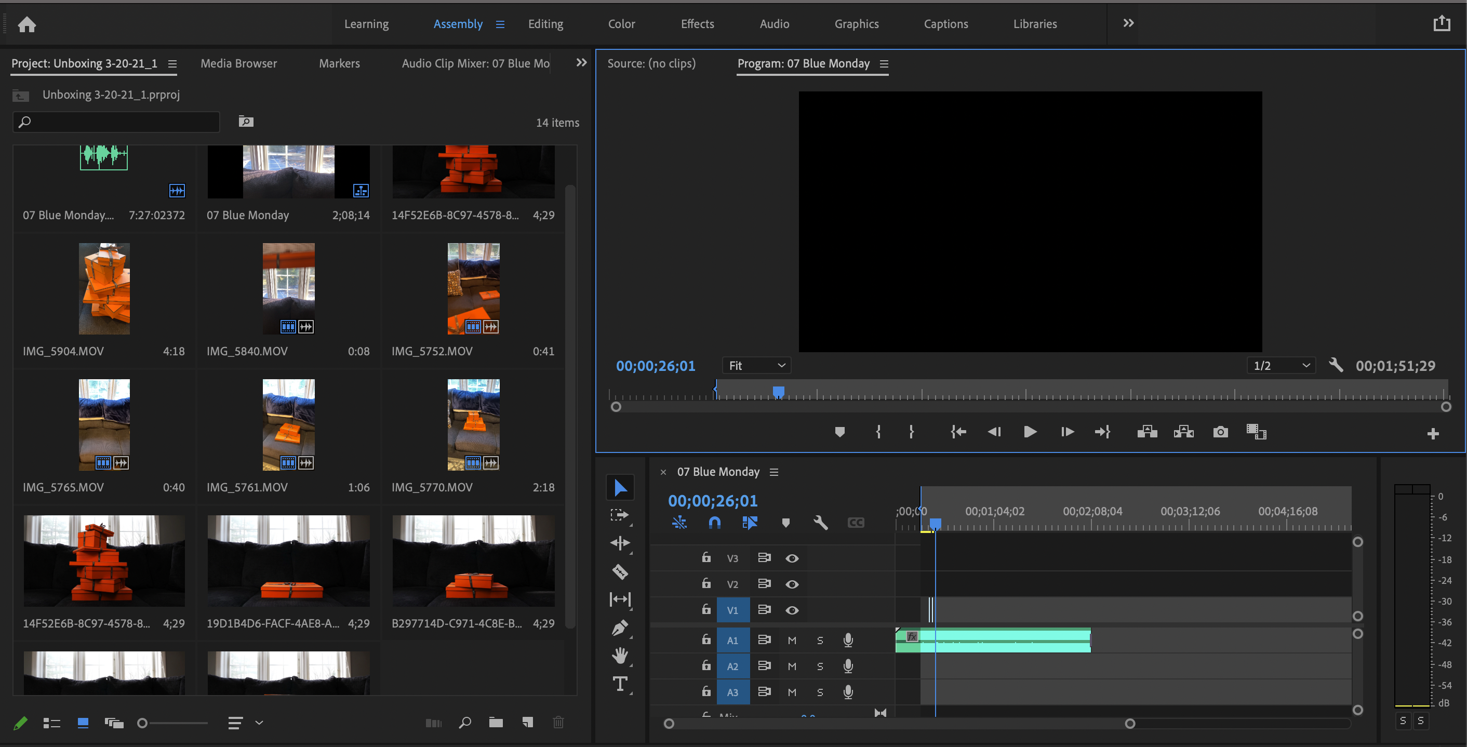Select the Pen tool
Screen dimensions: 1467x747
(x=620, y=628)
